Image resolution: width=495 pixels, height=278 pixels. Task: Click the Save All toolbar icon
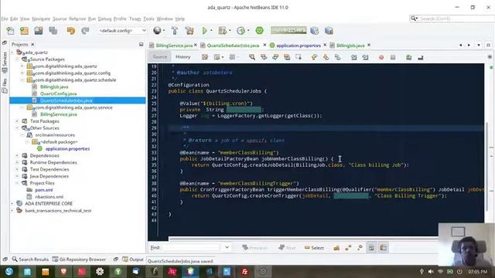[x=53, y=31]
